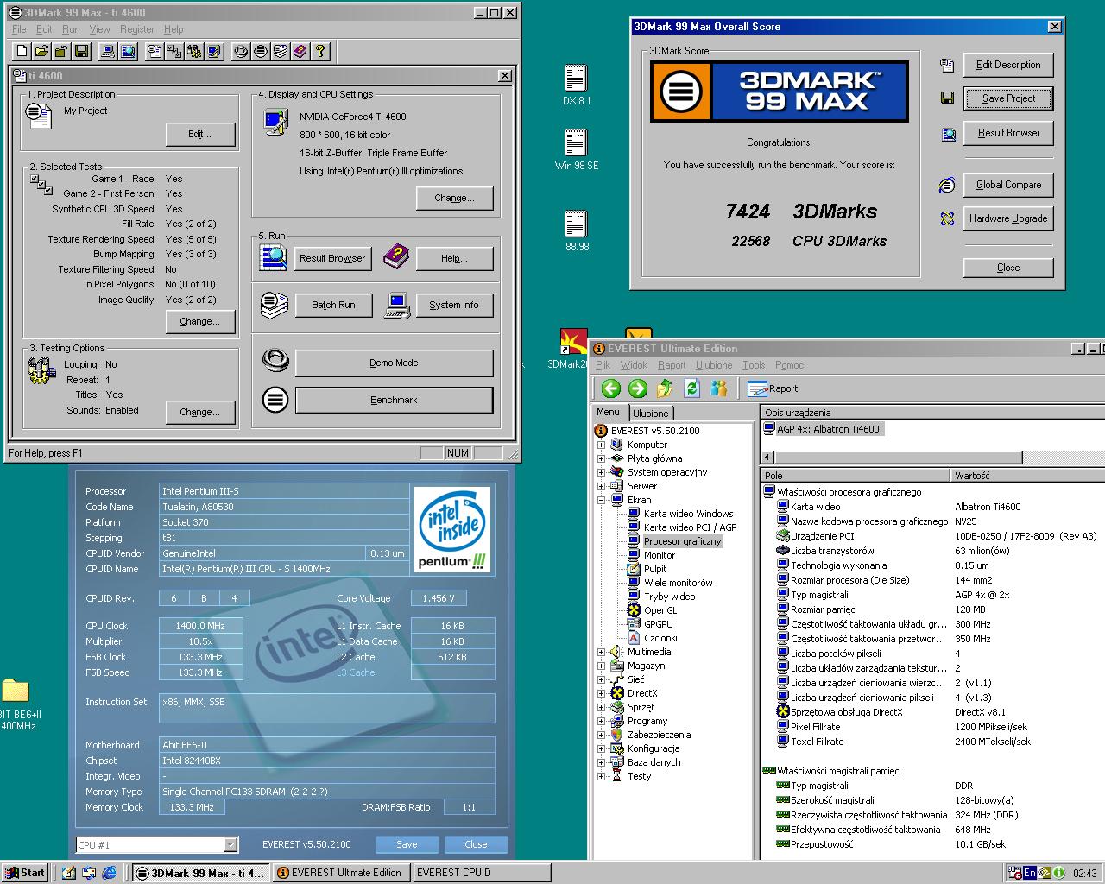Open the Run menu in 3DMark 99 Max
This screenshot has width=1105, height=884.
tap(71, 29)
